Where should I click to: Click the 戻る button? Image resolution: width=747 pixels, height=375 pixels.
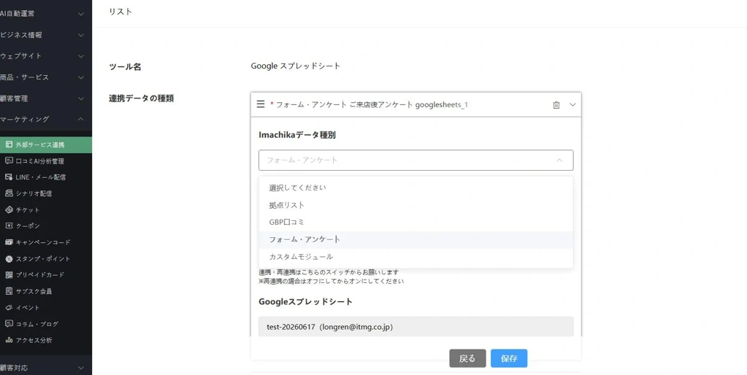pos(467,358)
